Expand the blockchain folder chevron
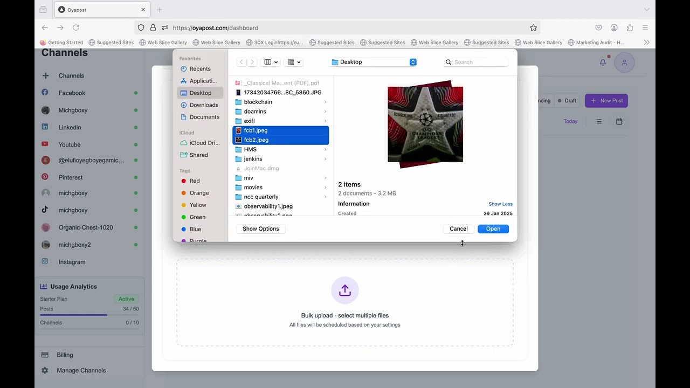The width and height of the screenshot is (690, 388). (x=325, y=102)
